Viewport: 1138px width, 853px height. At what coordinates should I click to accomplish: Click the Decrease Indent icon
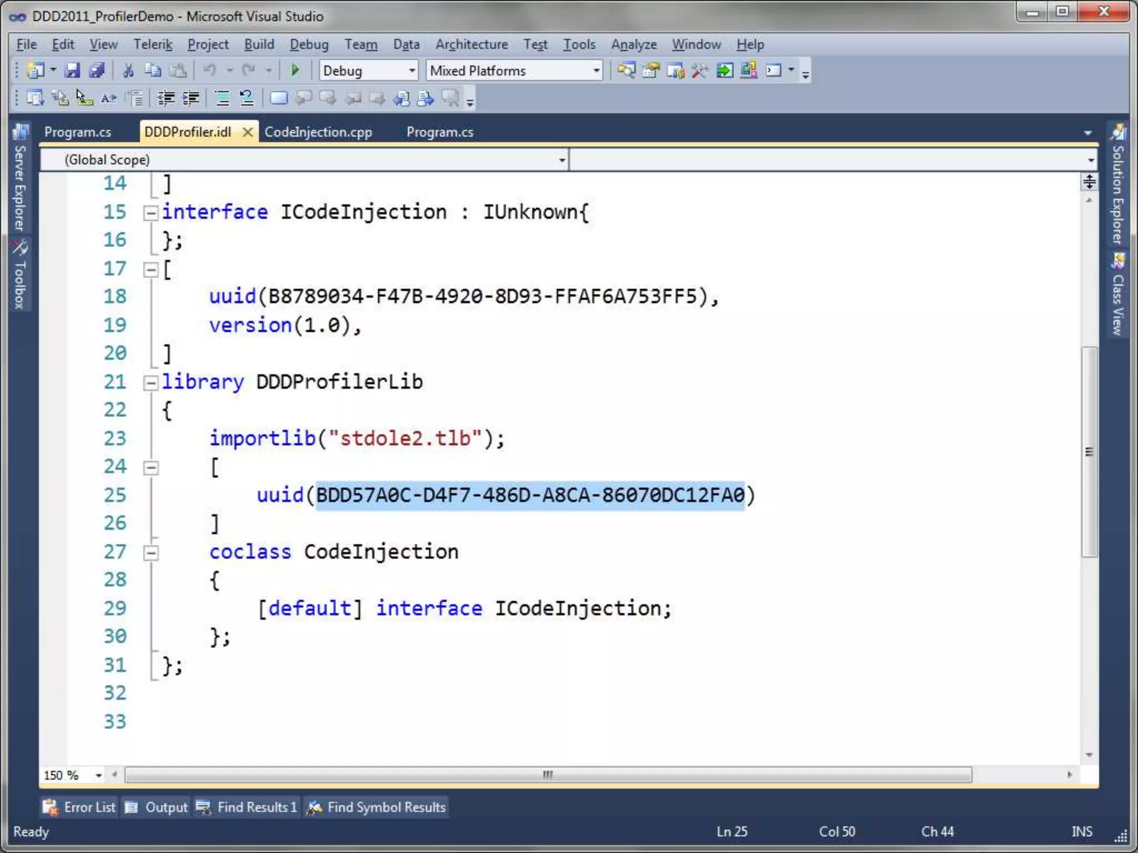(x=166, y=99)
